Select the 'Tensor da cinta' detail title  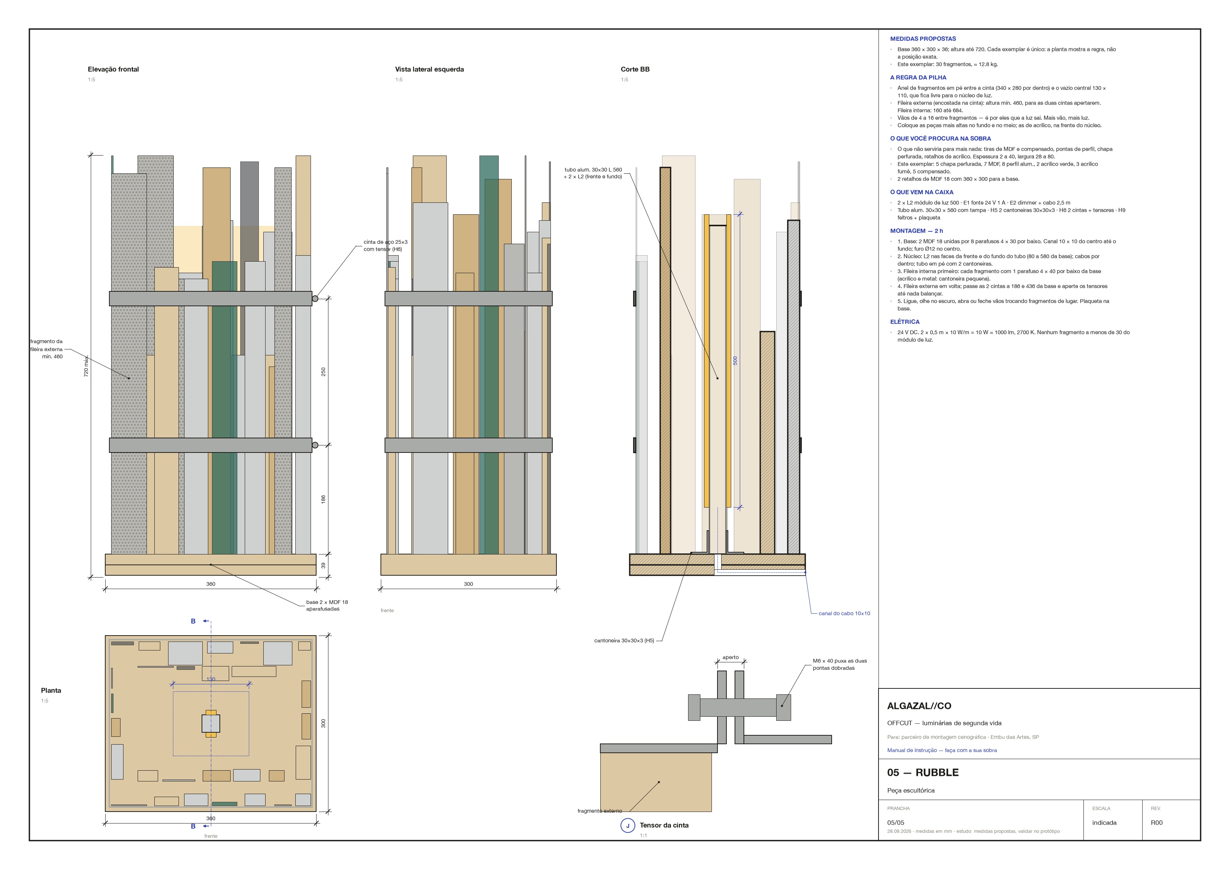tap(664, 825)
